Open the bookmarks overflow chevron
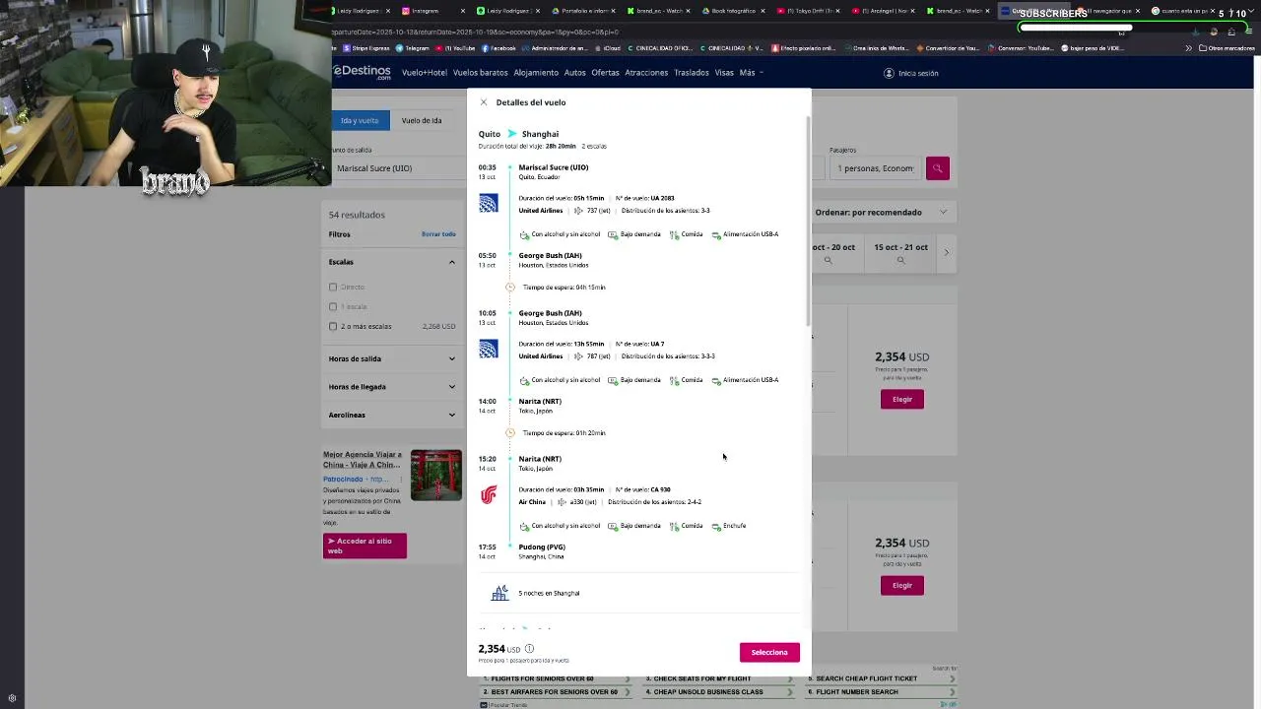 pos(1189,48)
